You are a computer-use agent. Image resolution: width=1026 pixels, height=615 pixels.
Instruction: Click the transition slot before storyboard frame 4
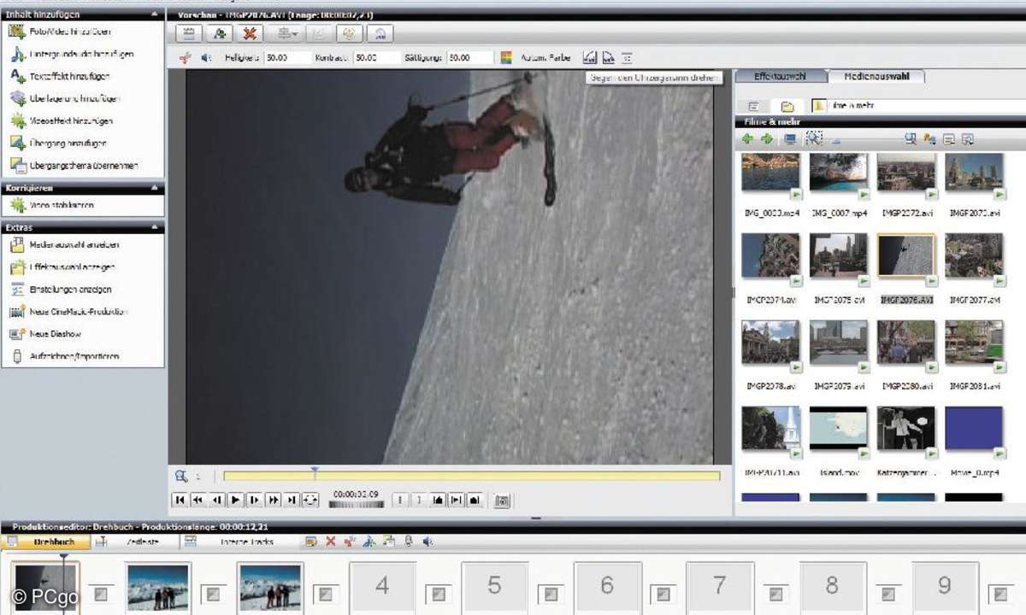(325, 593)
